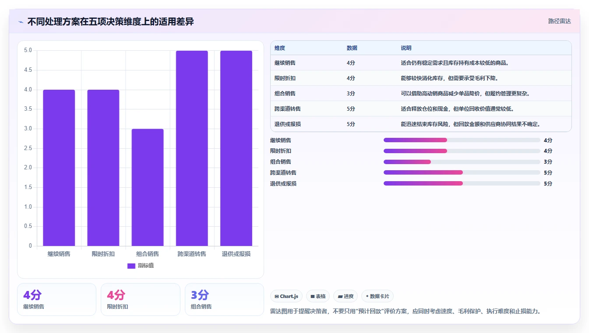Click the 组合销售 progress bar
Viewport: 589px width, 333px height.
[x=462, y=162]
